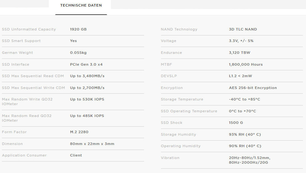Select the PCIe Gen 3.0 x4 value
Viewport: 306px width, 173px height.
86,64
